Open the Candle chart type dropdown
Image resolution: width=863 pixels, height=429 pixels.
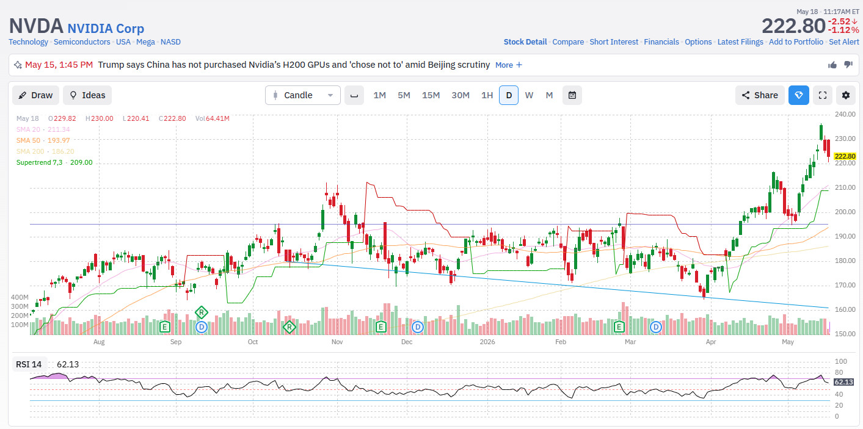[303, 95]
